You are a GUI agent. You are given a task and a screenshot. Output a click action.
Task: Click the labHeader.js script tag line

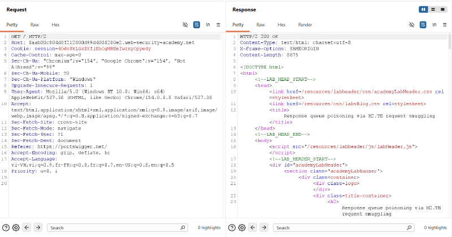344,146
